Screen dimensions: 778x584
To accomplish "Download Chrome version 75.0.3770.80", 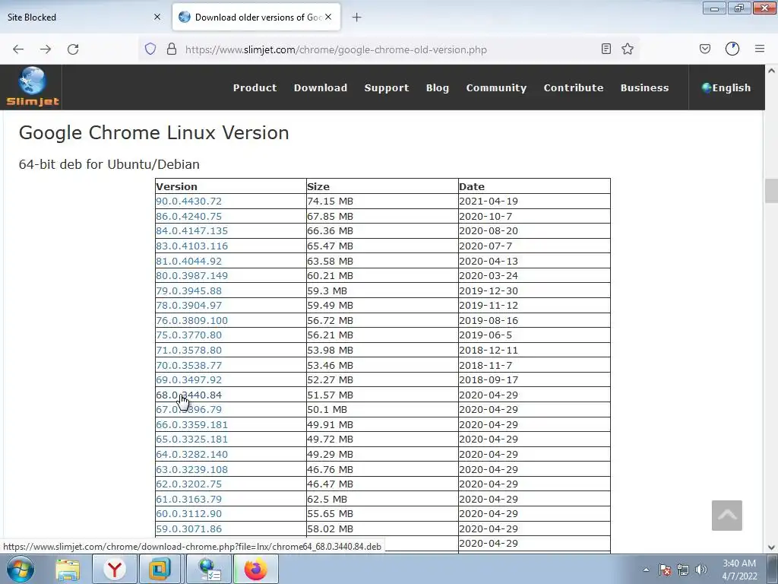I will [x=188, y=335].
